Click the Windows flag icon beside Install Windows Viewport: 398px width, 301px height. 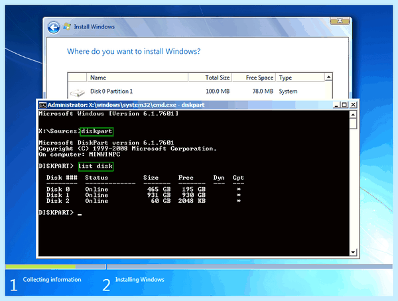point(67,27)
